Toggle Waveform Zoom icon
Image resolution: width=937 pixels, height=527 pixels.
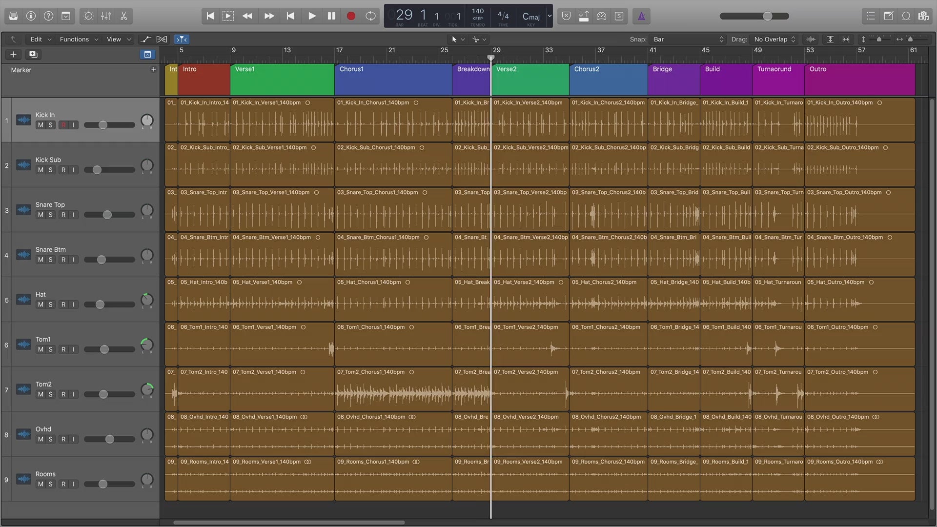[811, 39]
